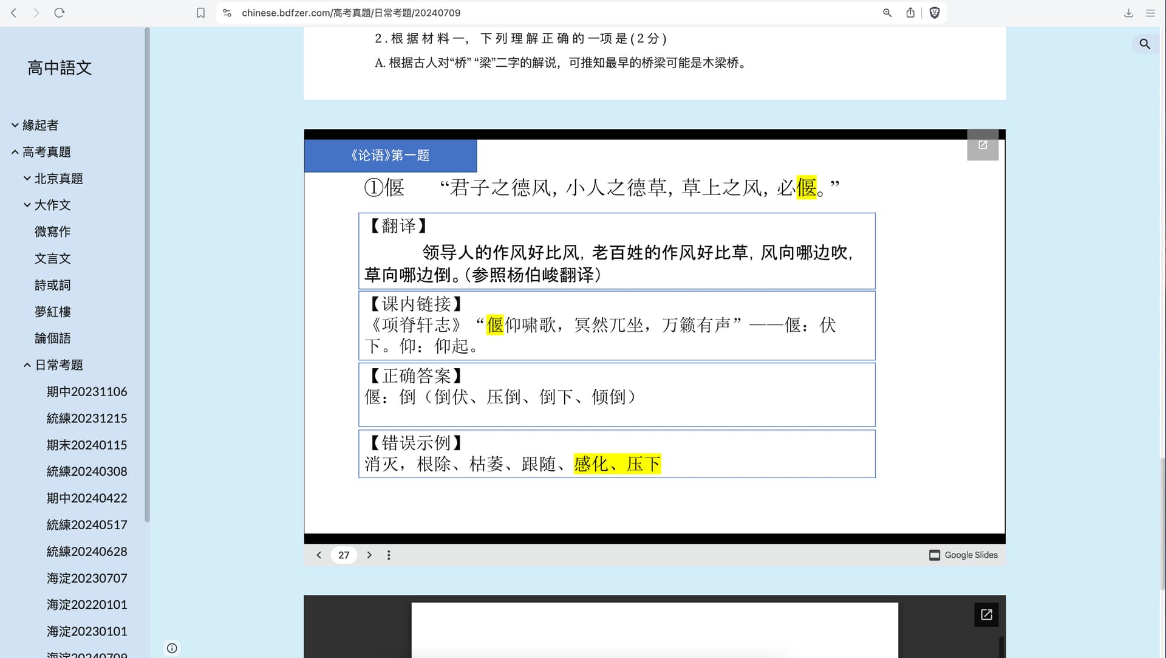Click the Google Slides link label

tap(970, 555)
